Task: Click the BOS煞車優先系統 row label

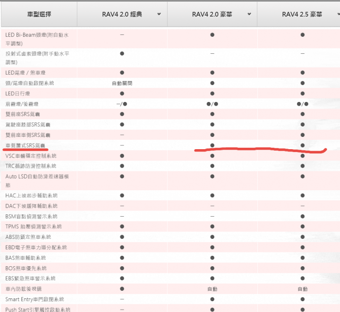Action: point(26,268)
